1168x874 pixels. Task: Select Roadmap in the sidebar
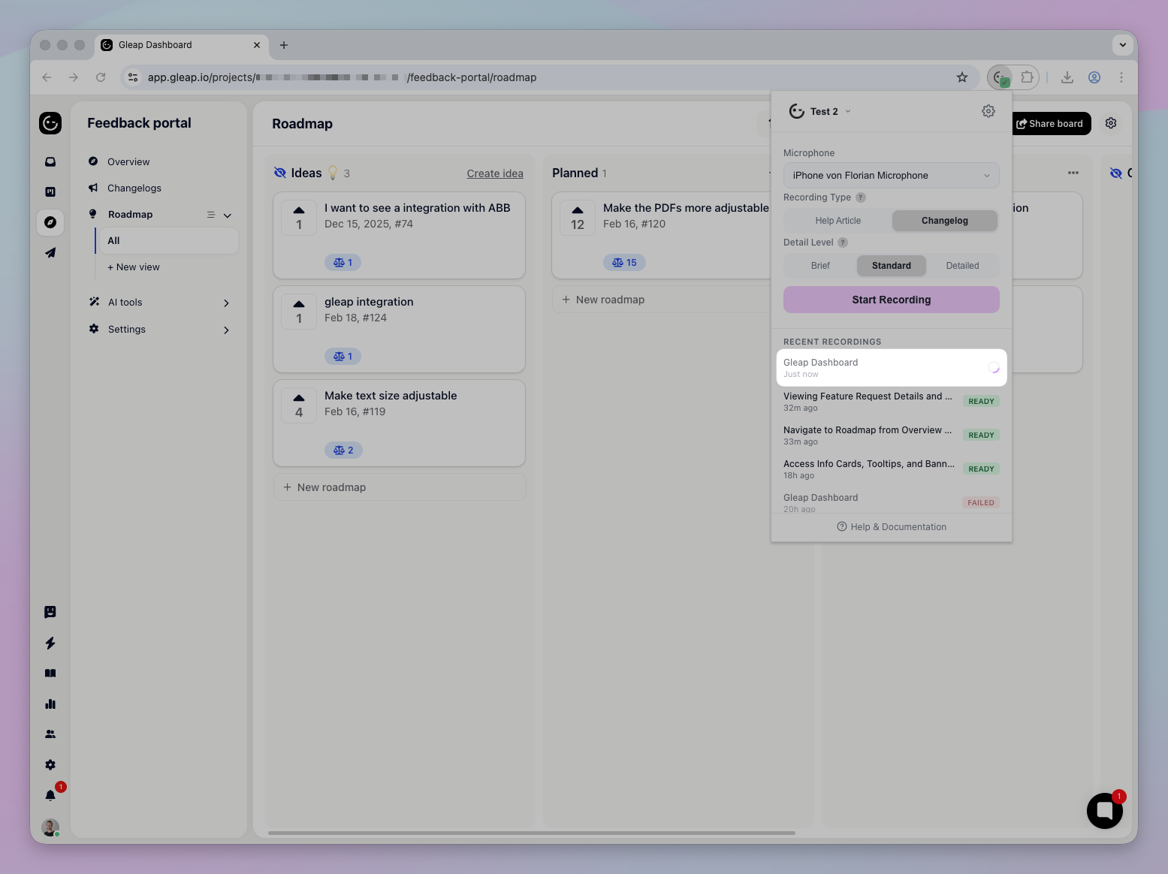click(130, 215)
